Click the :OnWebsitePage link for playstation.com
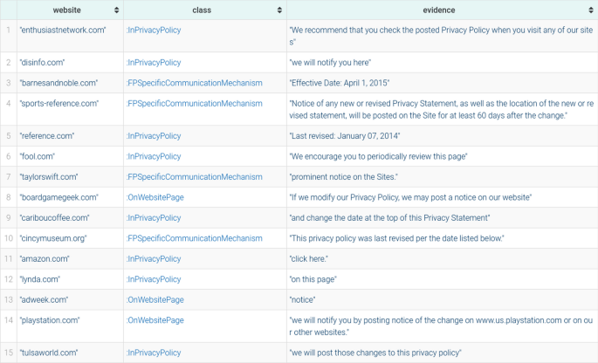 [x=155, y=320]
